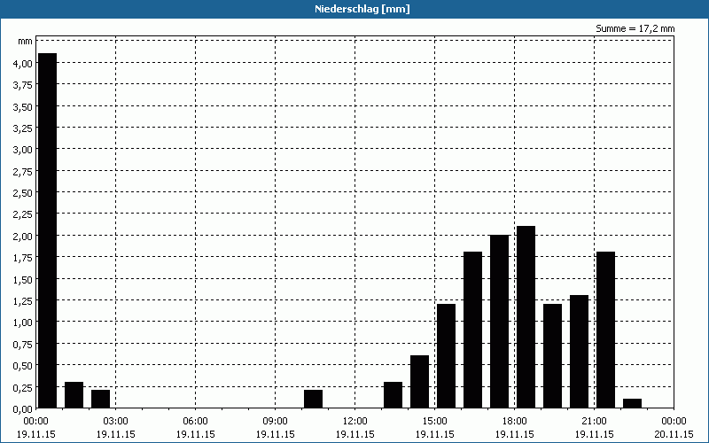Click the y-axis value '2,00'
709x443 pixels.
tap(23, 236)
